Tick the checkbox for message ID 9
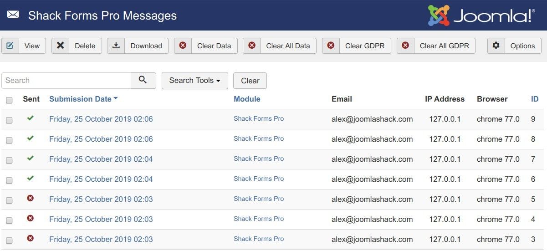This screenshot has height=251, width=547. [x=9, y=120]
